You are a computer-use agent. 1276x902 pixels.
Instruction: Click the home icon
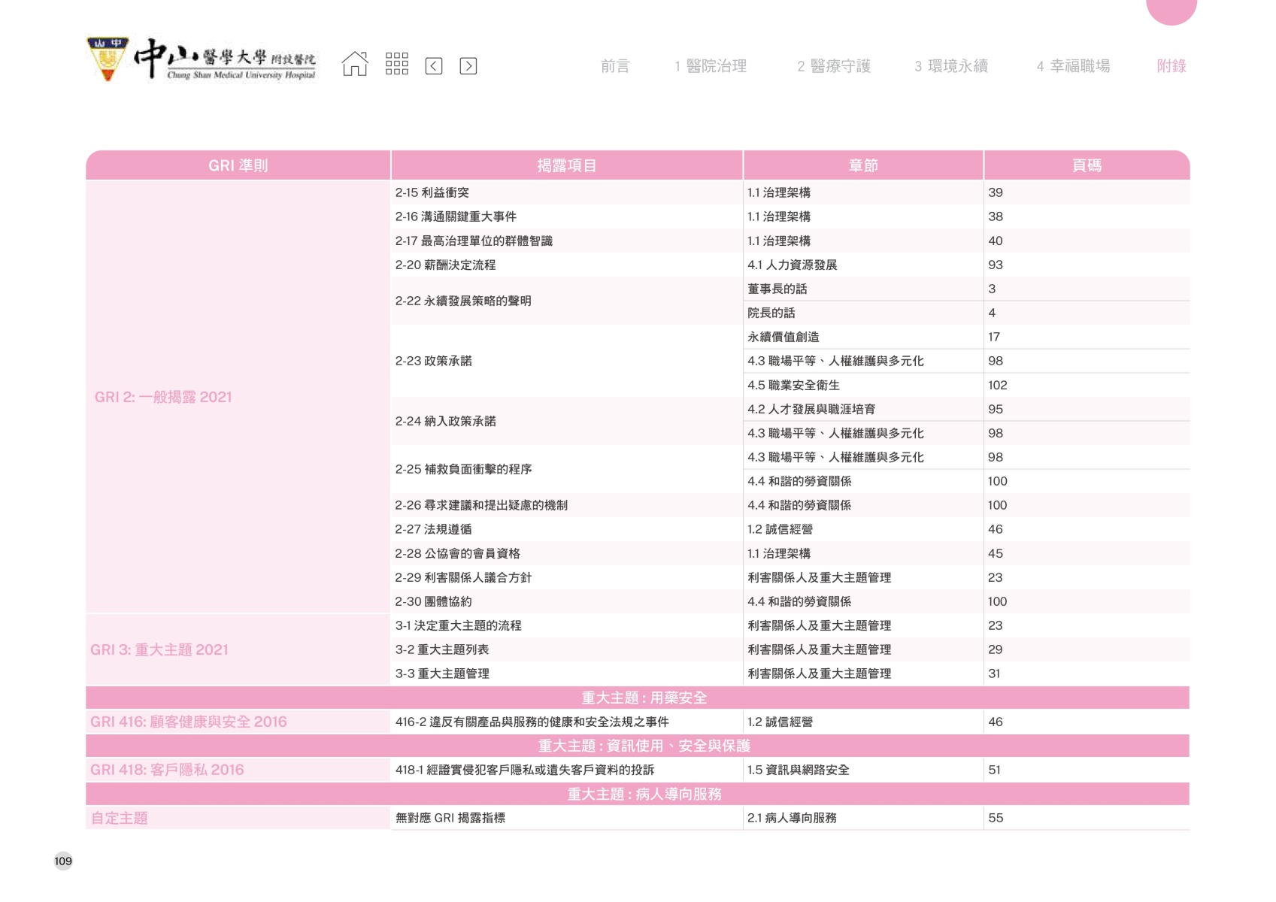pyautogui.click(x=355, y=65)
